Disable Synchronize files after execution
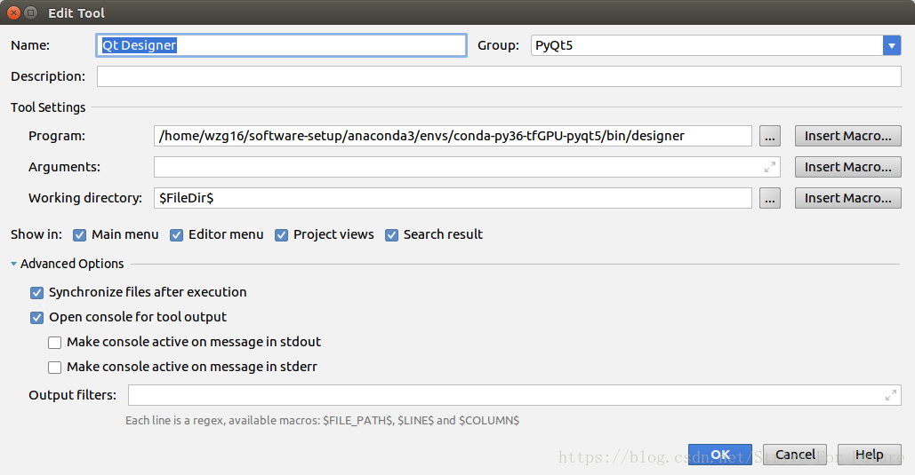Image resolution: width=915 pixels, height=475 pixels. [x=36, y=293]
